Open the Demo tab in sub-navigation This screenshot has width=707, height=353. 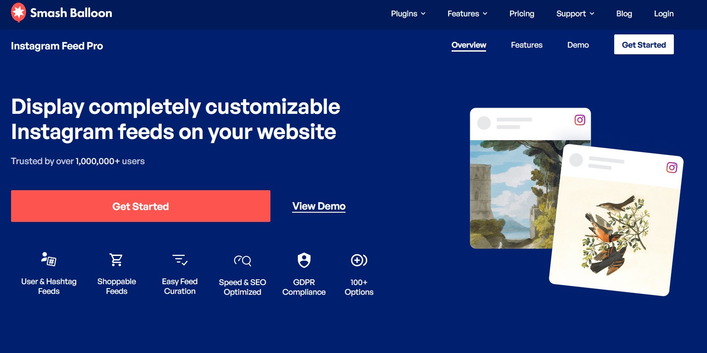(x=578, y=45)
